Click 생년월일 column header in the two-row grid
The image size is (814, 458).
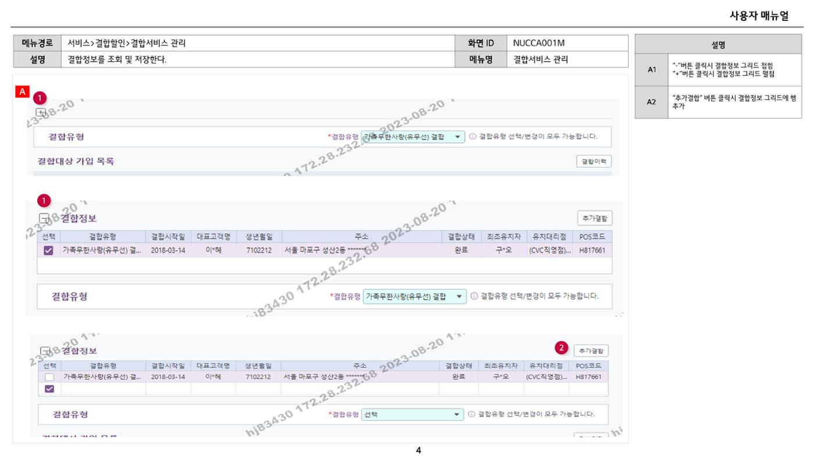click(x=258, y=366)
